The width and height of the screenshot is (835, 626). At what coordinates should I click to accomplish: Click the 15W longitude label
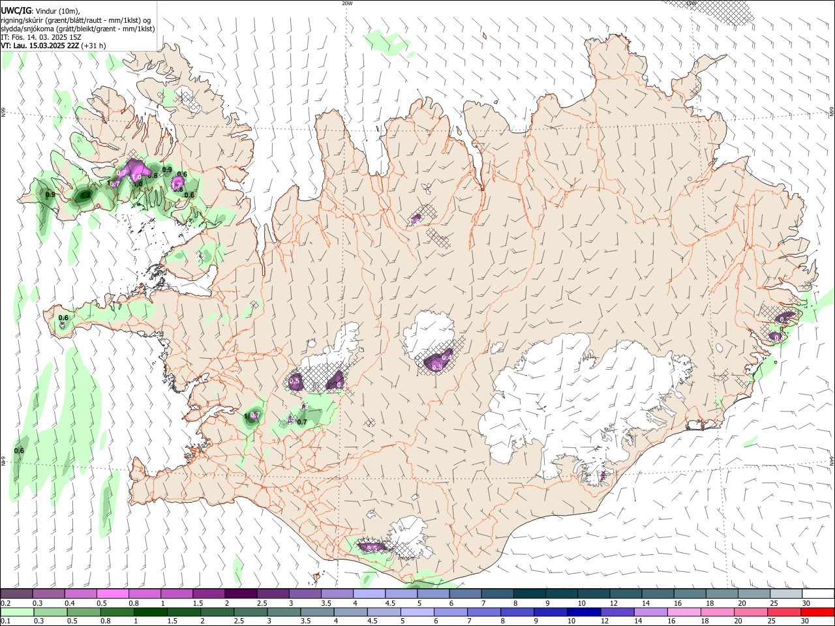691,3
